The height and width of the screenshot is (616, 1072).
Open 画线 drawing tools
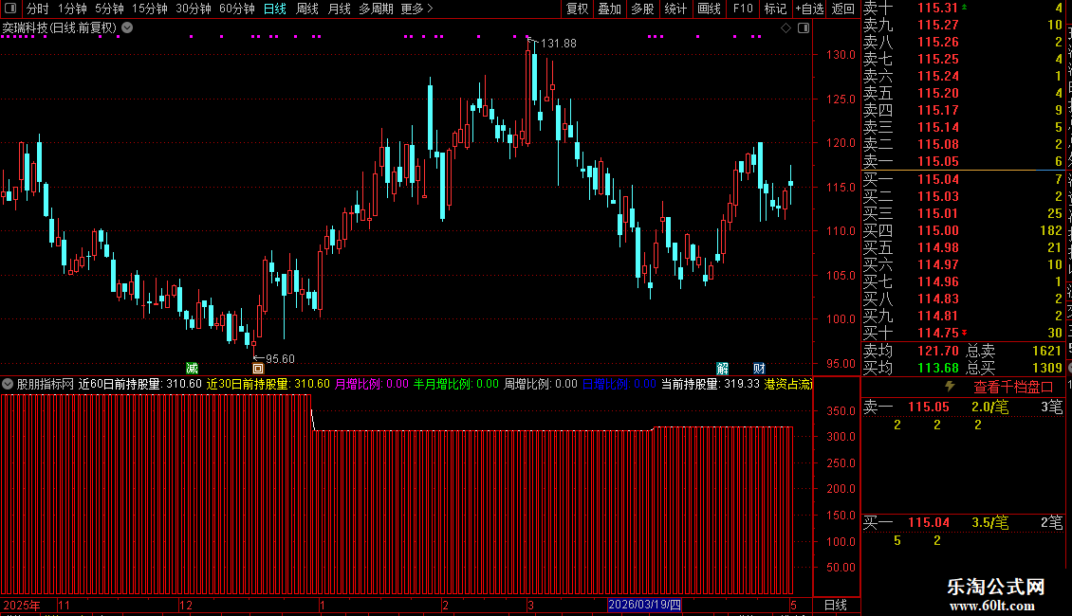[x=709, y=9]
